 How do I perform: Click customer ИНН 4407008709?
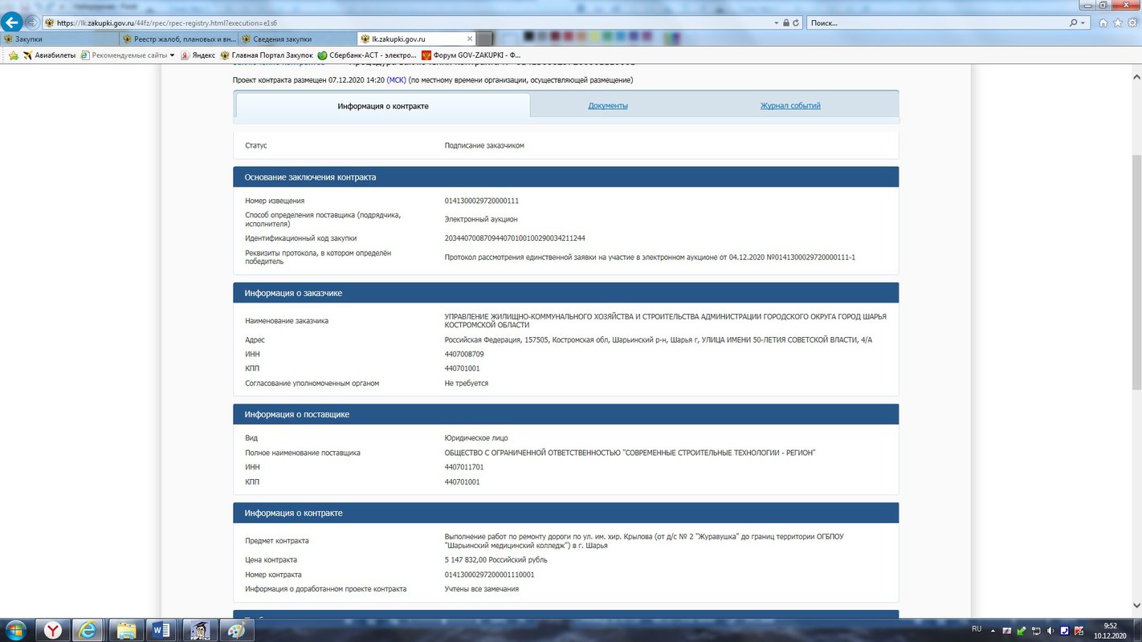pyautogui.click(x=464, y=354)
